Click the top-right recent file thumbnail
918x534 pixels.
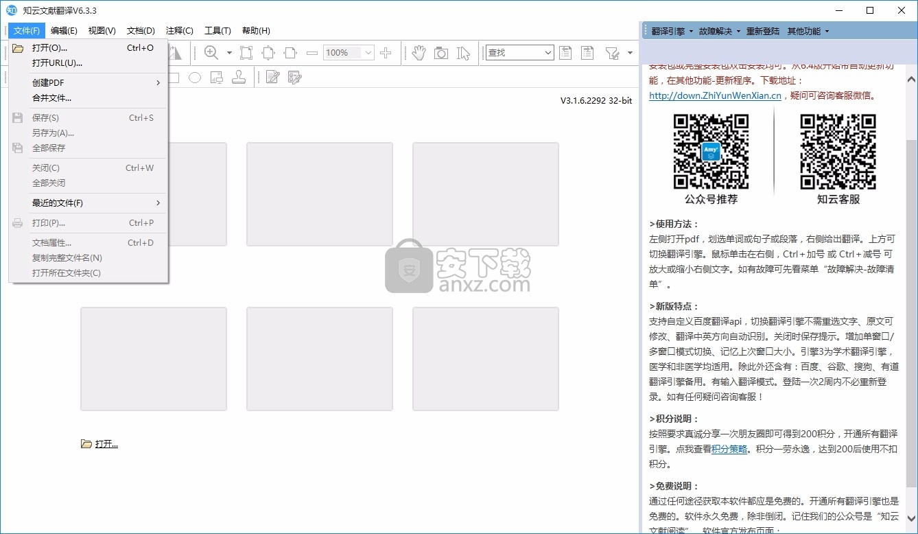tap(486, 194)
